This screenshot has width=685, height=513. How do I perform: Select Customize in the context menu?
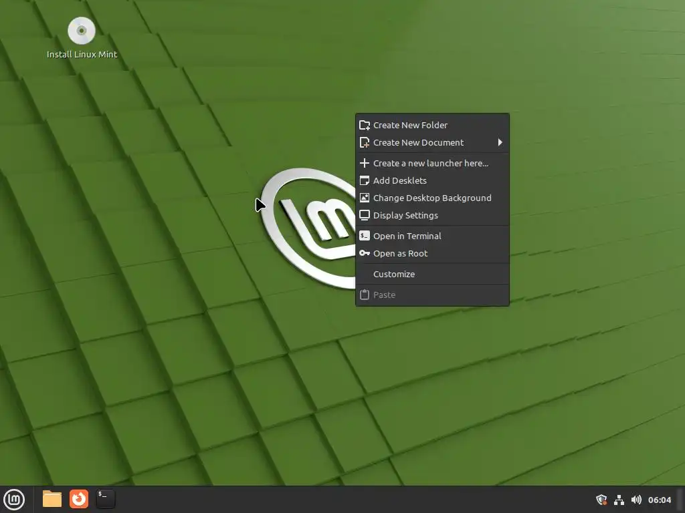click(x=433, y=274)
